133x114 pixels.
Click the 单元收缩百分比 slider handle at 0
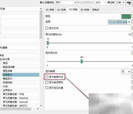(48, 43)
